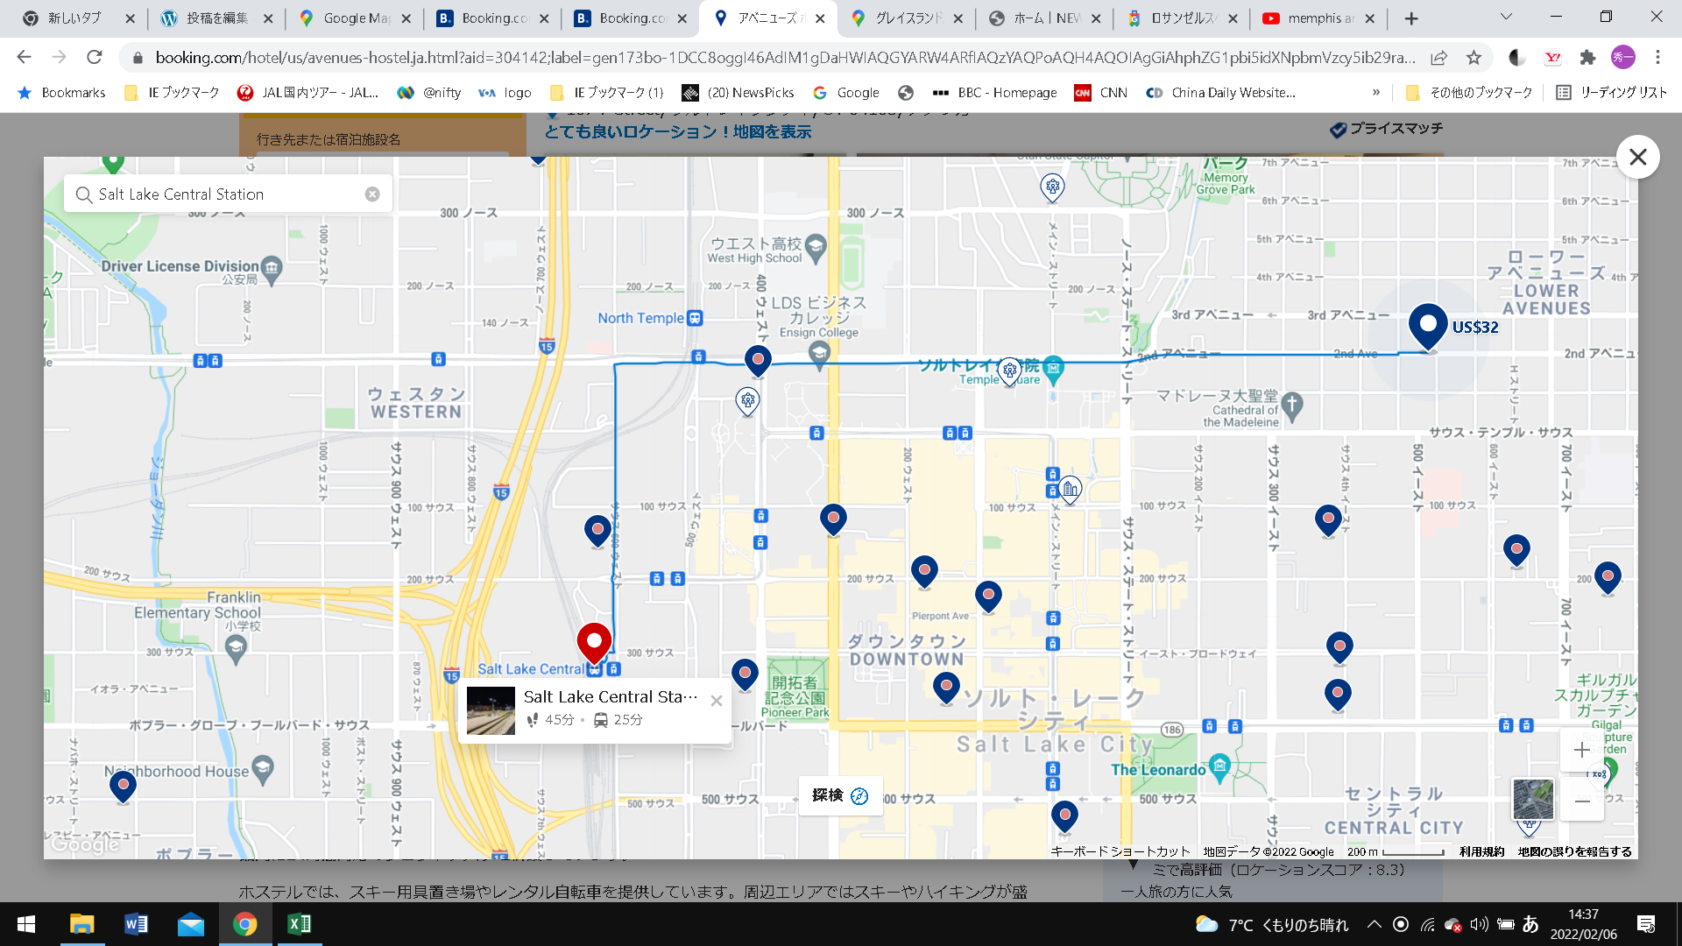
Task: Zoom out the map with minus button
Action: click(x=1581, y=801)
